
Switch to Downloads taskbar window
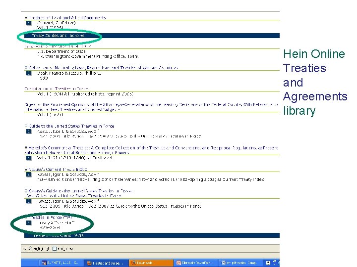[151, 263]
